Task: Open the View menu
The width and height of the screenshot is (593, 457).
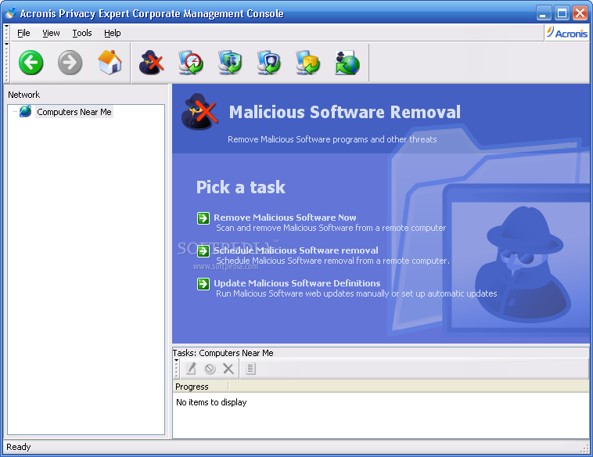Action: [51, 33]
